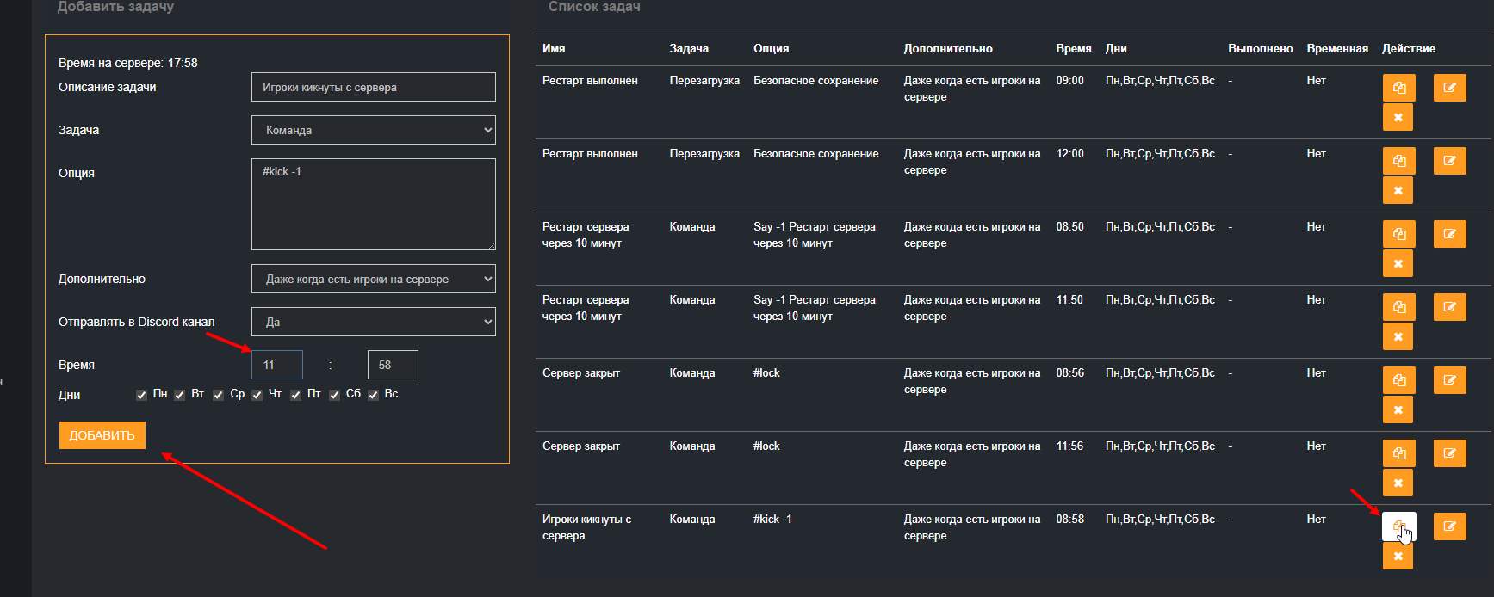Image resolution: width=1494 pixels, height=597 pixels.
Task: Open 'Отправлять в Discord канал' dropdown
Action: click(373, 322)
